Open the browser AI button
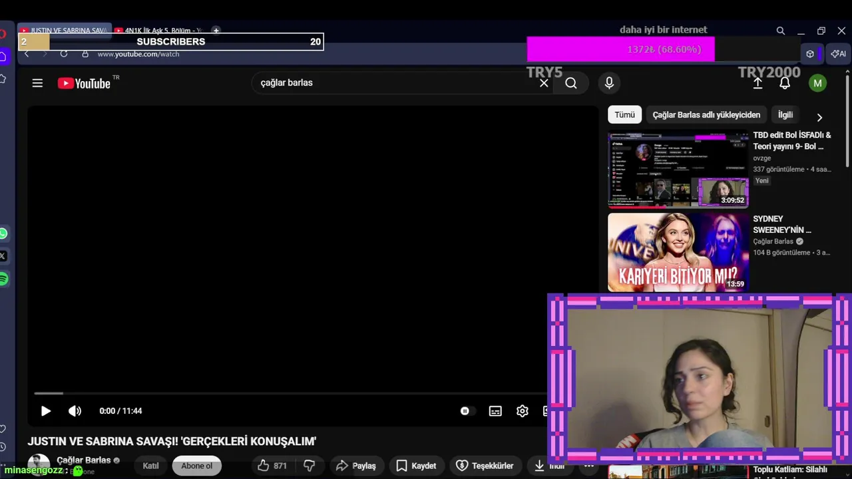The image size is (852, 479). coord(839,54)
